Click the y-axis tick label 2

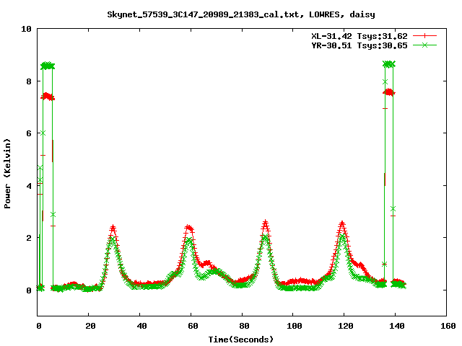click(29, 238)
